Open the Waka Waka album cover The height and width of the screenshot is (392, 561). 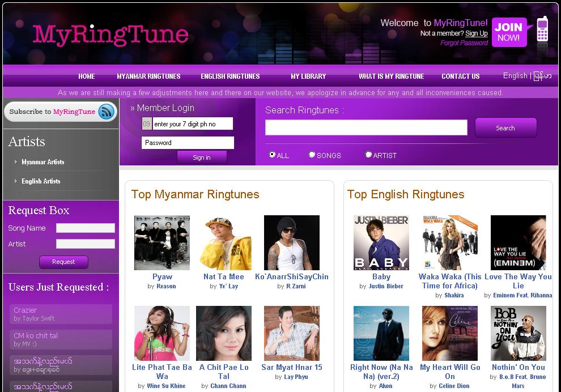(x=450, y=242)
